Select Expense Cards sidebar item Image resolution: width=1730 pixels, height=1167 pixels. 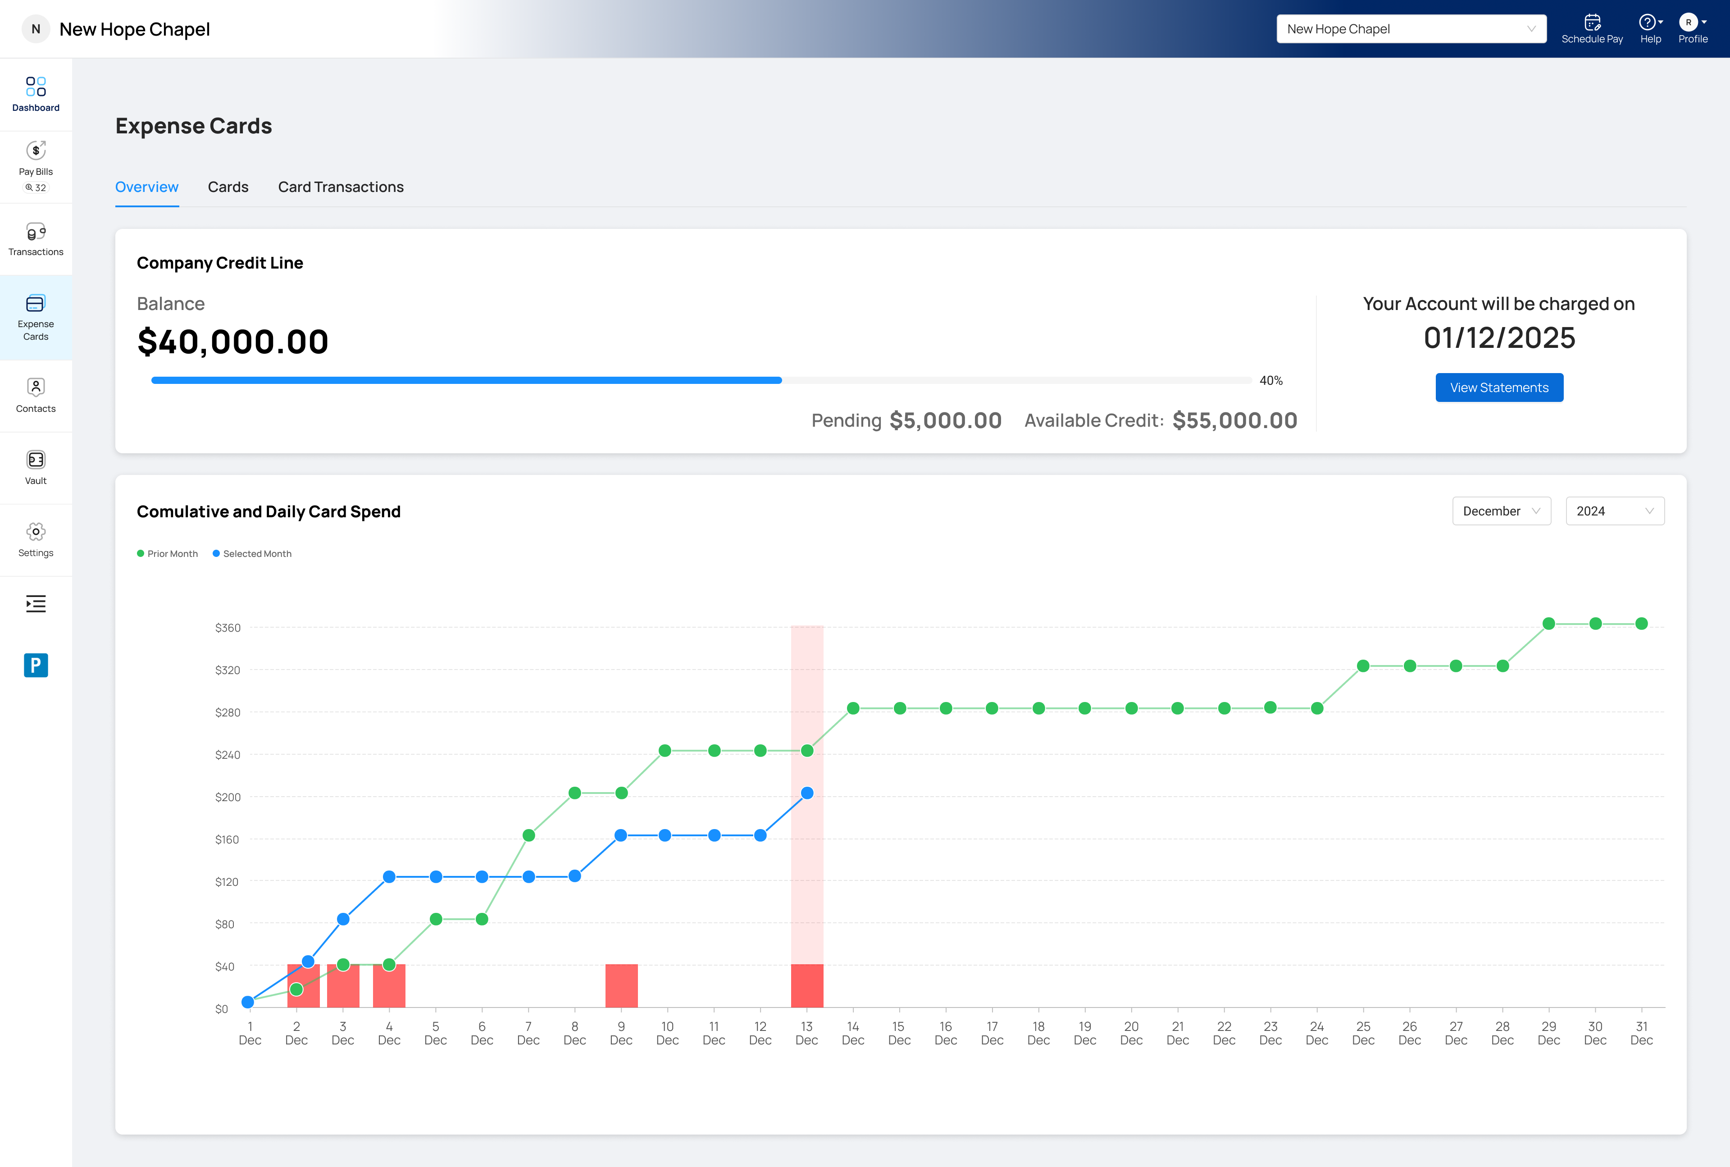coord(36,318)
